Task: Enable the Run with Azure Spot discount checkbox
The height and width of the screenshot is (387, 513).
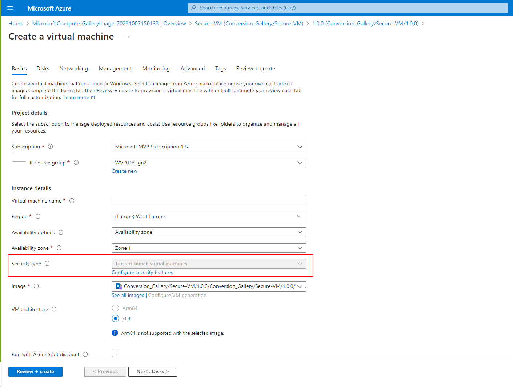Action: [116, 353]
